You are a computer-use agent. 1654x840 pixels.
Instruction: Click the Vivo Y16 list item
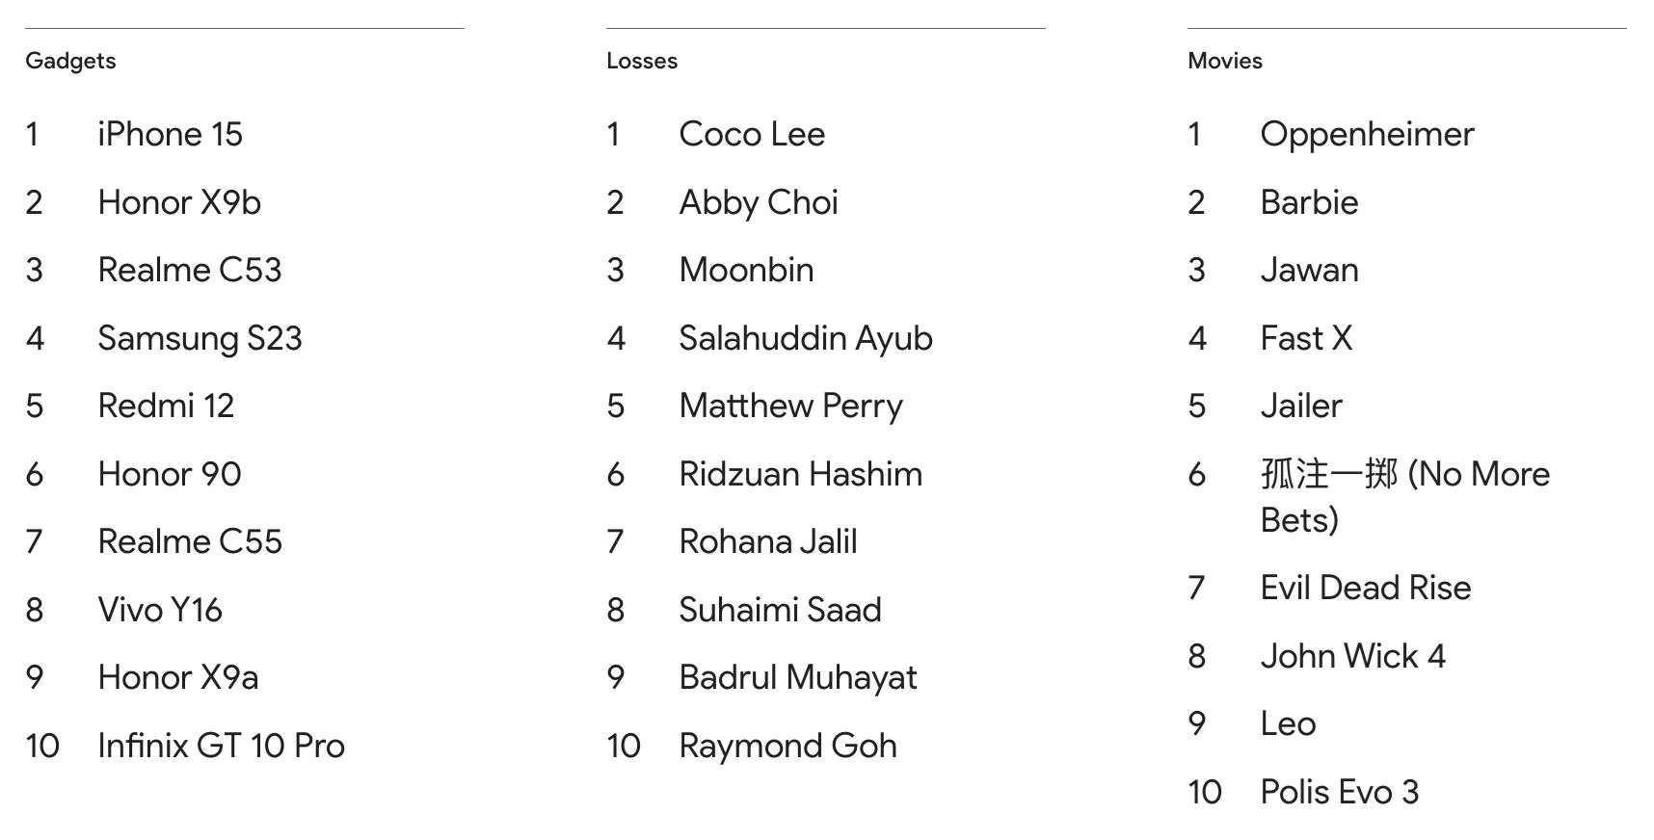click(x=160, y=610)
